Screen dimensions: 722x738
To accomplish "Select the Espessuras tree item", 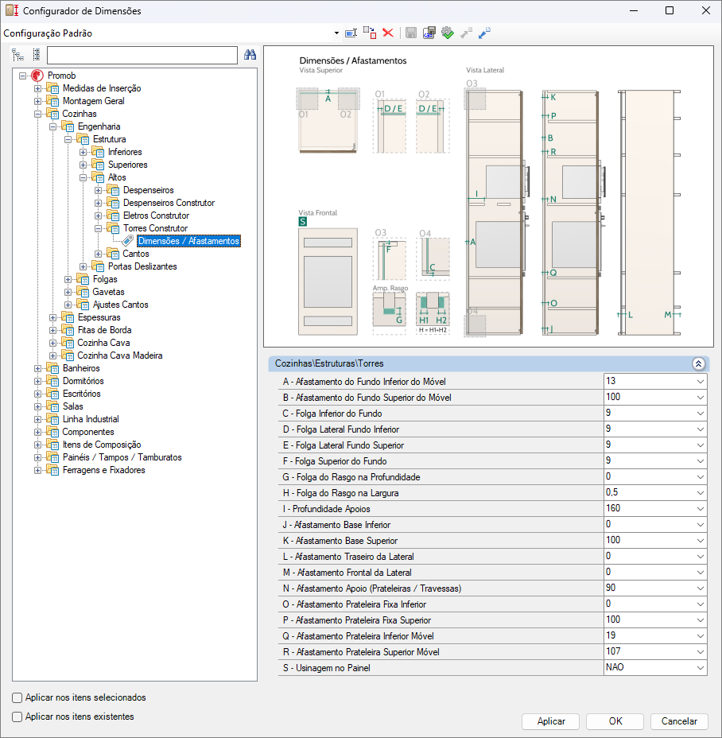I will pyautogui.click(x=99, y=317).
